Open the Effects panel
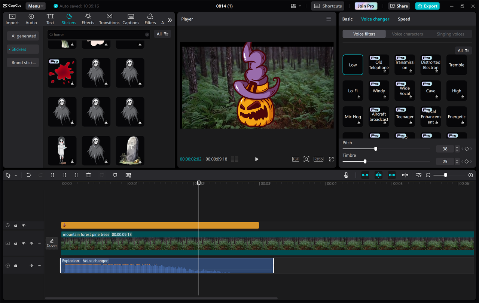 (x=88, y=18)
